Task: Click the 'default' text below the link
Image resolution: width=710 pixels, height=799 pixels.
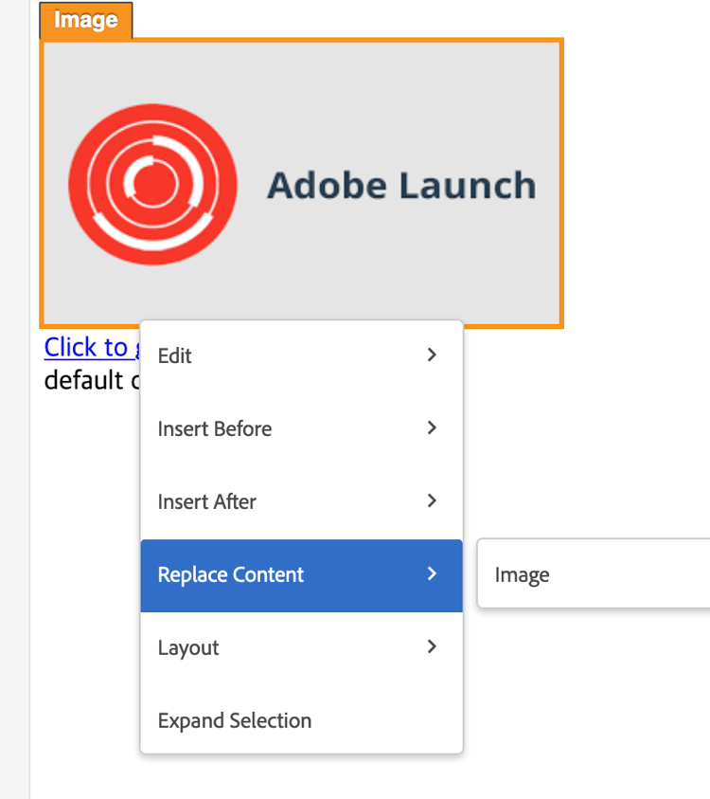Action: pyautogui.click(x=85, y=380)
